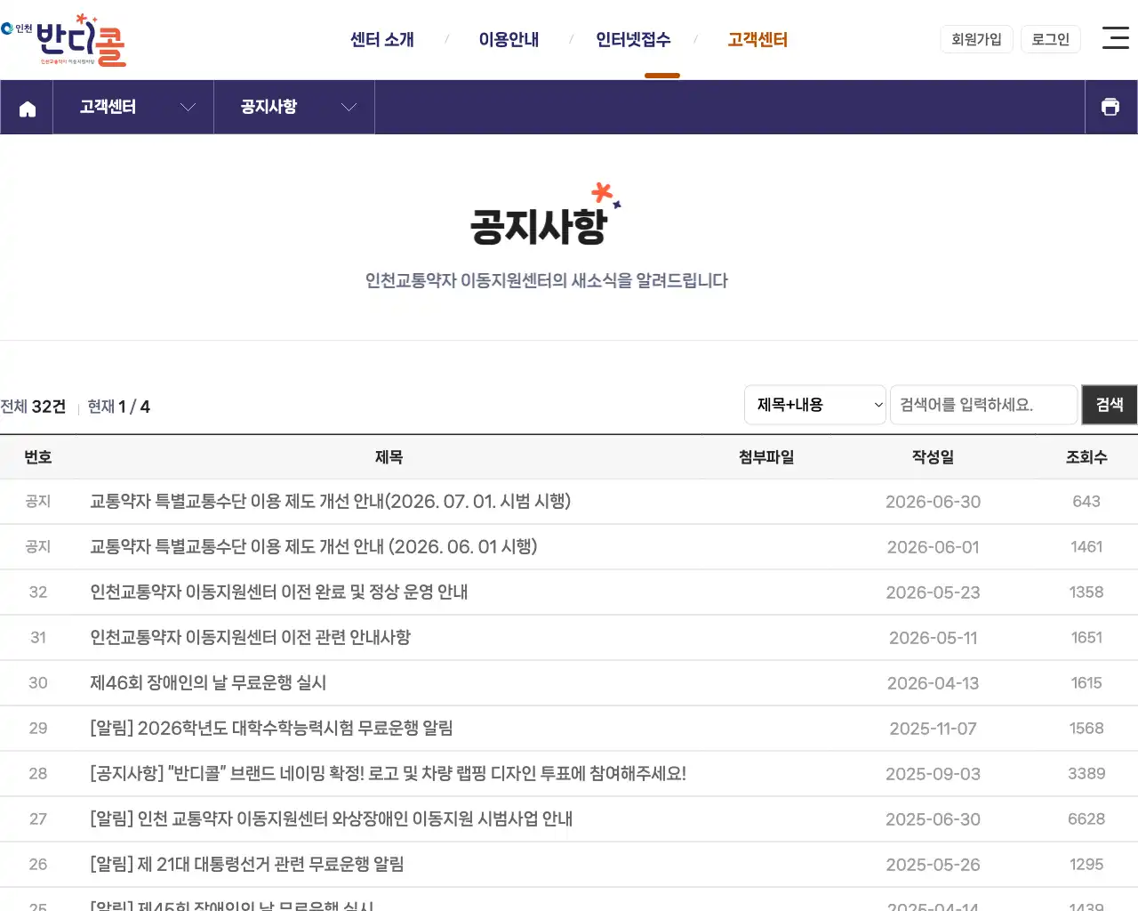Select the date 2026-05-11
Screen dimensions: 1138x911
pyautogui.click(x=933, y=638)
